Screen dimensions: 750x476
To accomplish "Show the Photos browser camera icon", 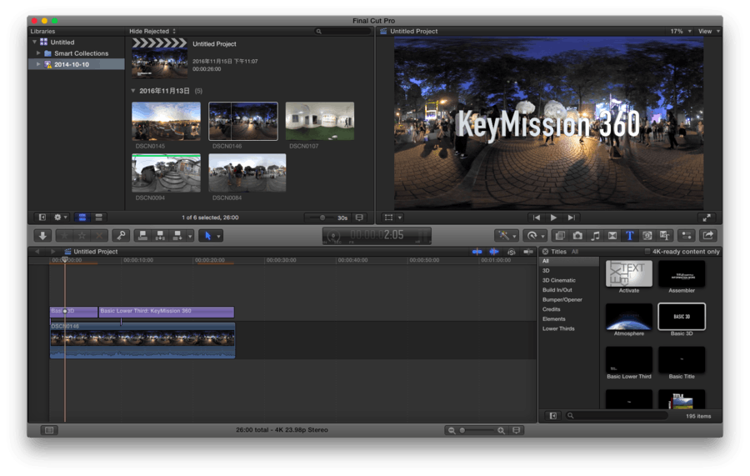I will click(x=577, y=235).
